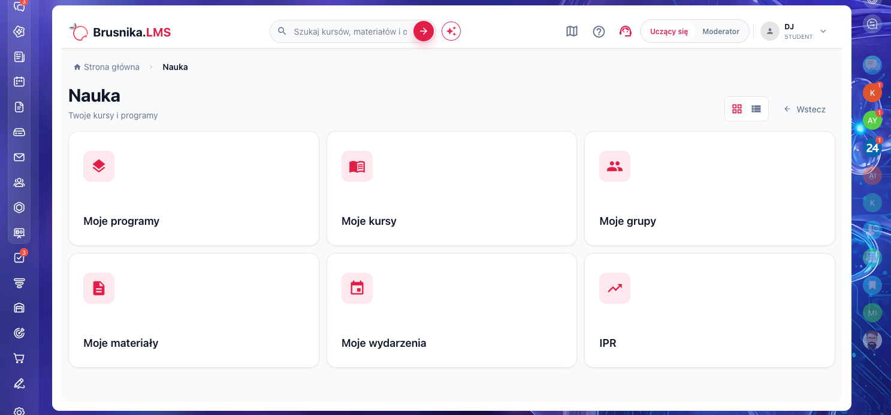Image resolution: width=891 pixels, height=415 pixels.
Task: Open the IPR card
Action: pyautogui.click(x=709, y=310)
